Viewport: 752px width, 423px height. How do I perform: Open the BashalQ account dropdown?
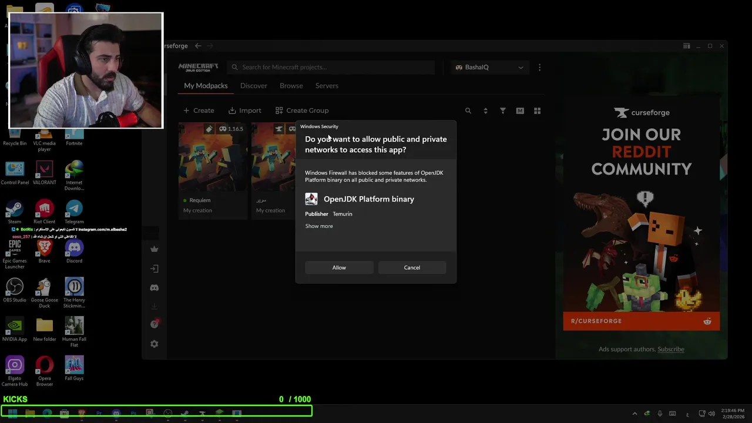(489, 67)
